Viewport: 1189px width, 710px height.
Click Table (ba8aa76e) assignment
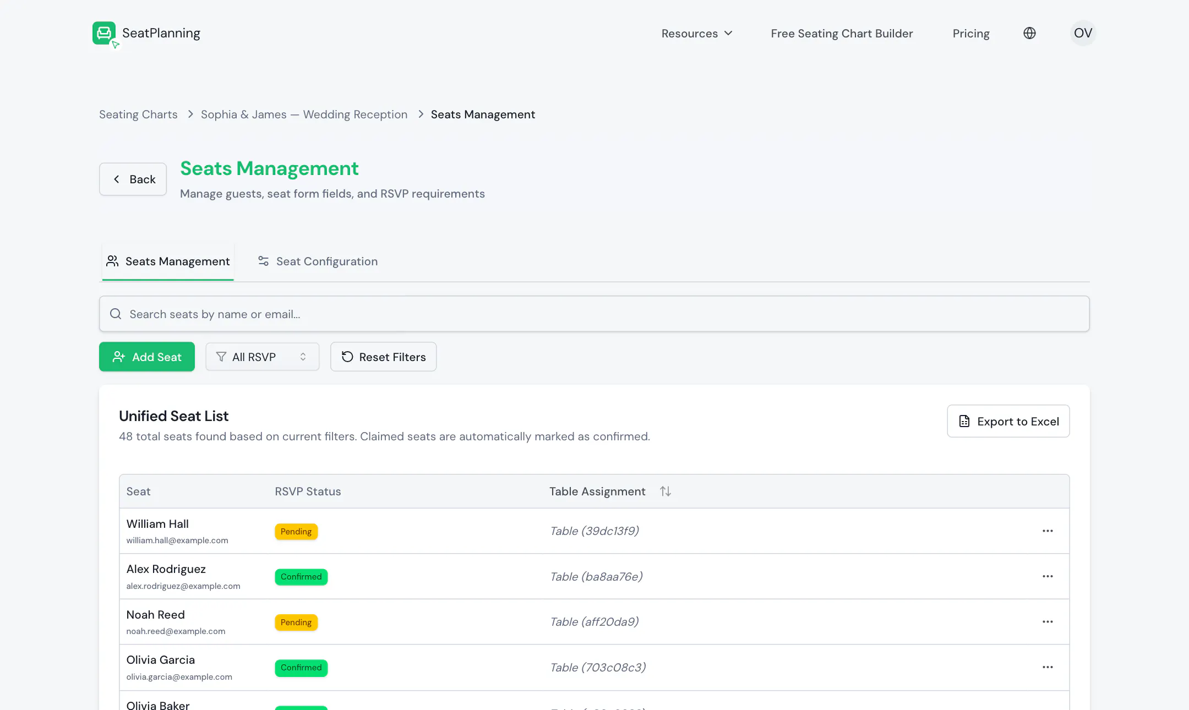pyautogui.click(x=597, y=577)
